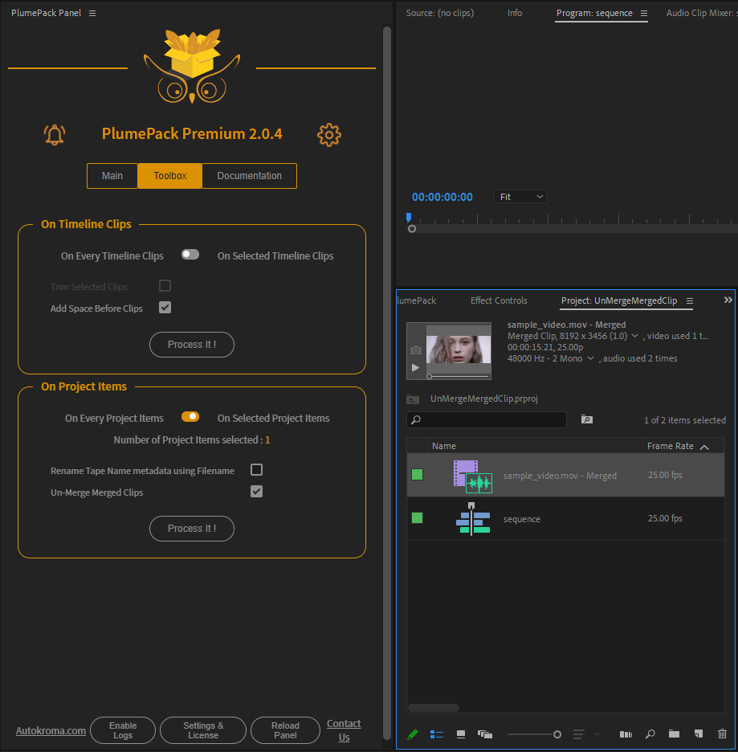The height and width of the screenshot is (752, 738).
Task: Click the Process It button under On Project Items
Action: pos(191,529)
